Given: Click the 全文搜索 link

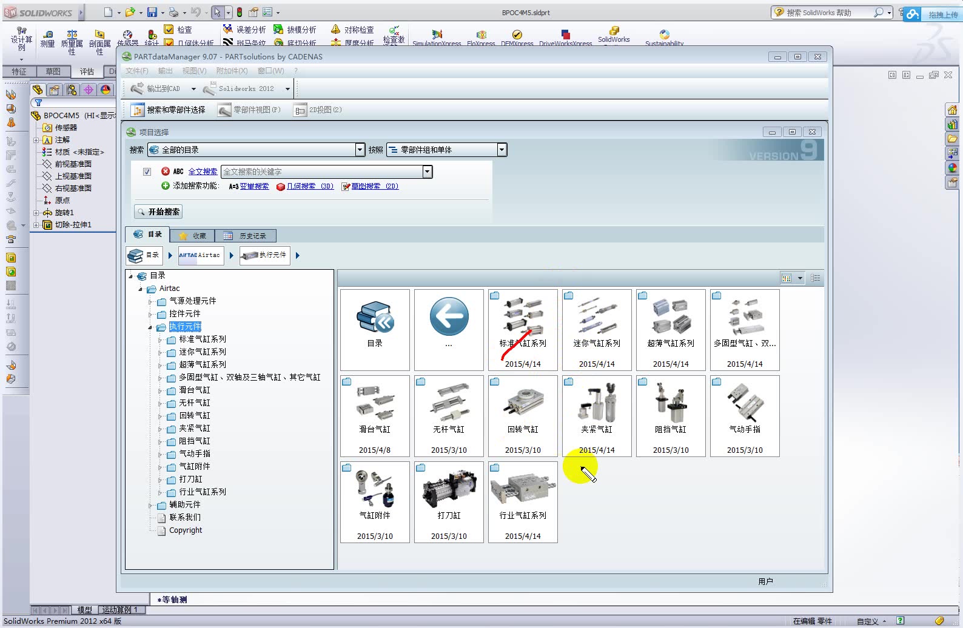Looking at the screenshot, I should pos(203,172).
